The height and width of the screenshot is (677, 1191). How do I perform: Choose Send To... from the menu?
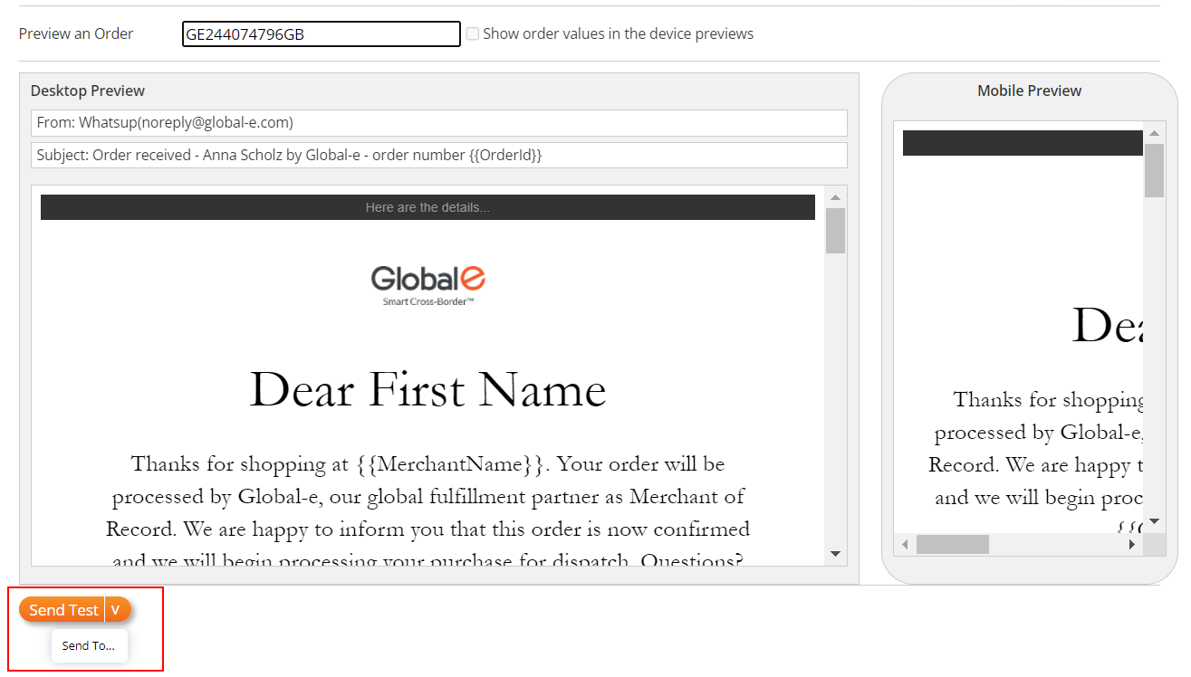[x=89, y=646]
